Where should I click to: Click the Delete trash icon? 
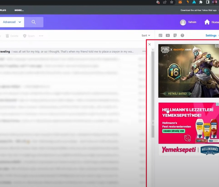(7, 36)
